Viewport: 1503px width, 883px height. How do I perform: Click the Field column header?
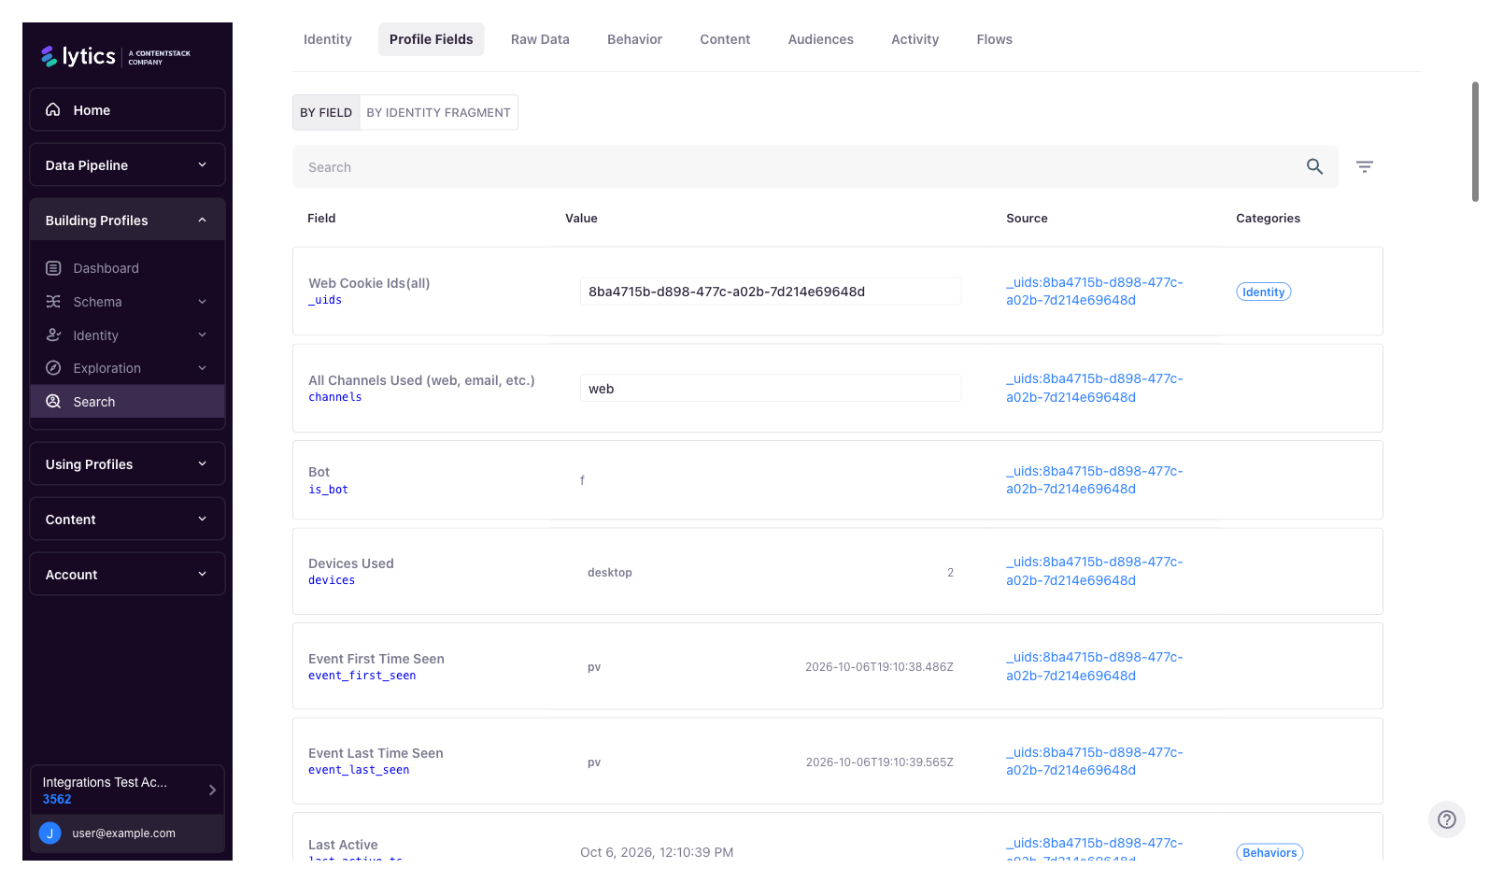tap(321, 218)
